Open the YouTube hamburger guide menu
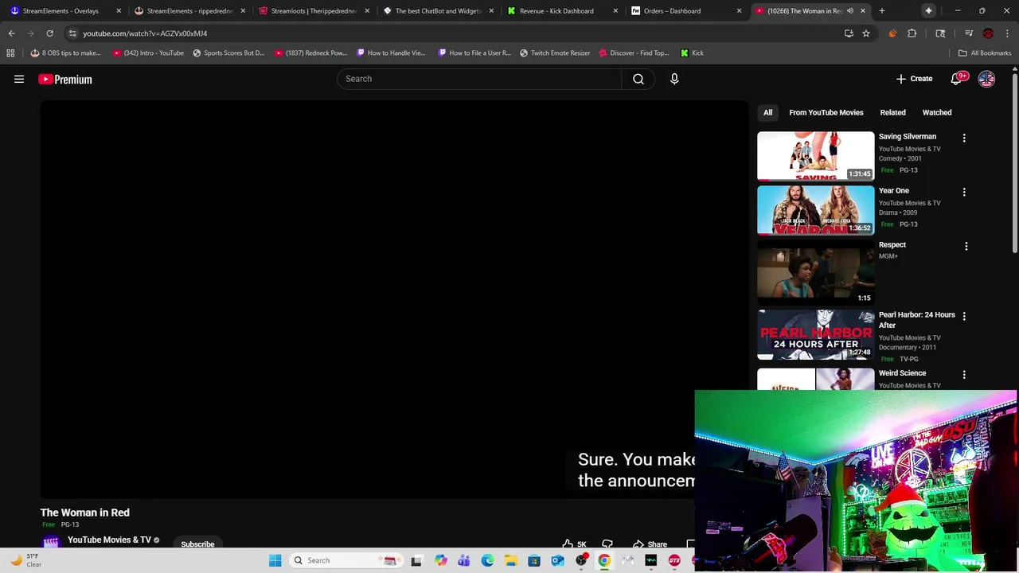This screenshot has height=573, width=1019. [19, 79]
